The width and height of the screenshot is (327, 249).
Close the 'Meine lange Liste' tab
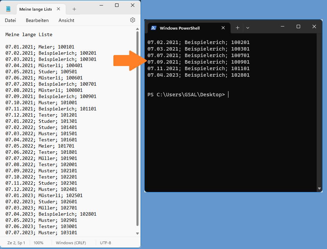coord(59,9)
